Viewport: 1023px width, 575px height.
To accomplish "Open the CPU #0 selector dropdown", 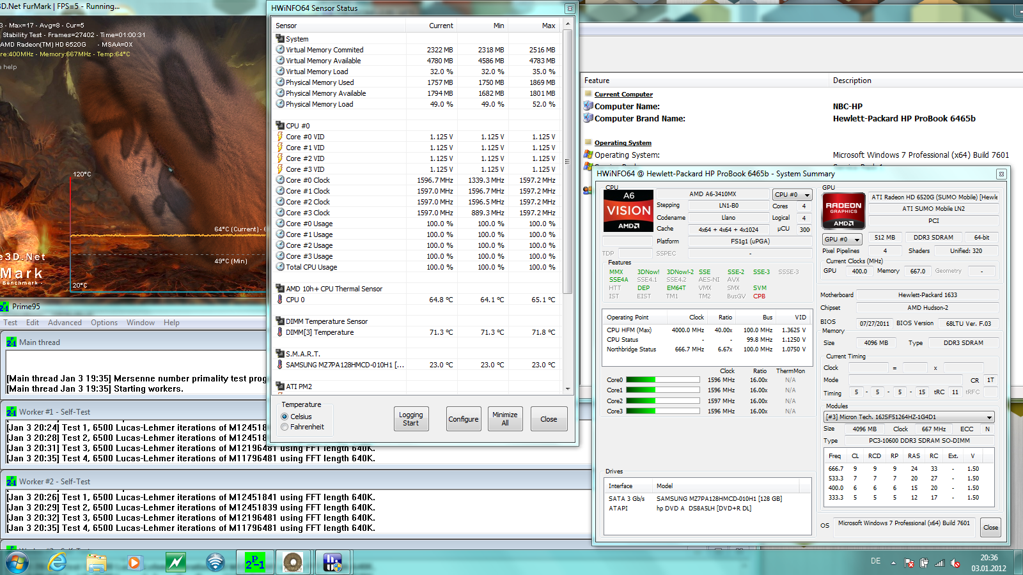I will coord(792,195).
